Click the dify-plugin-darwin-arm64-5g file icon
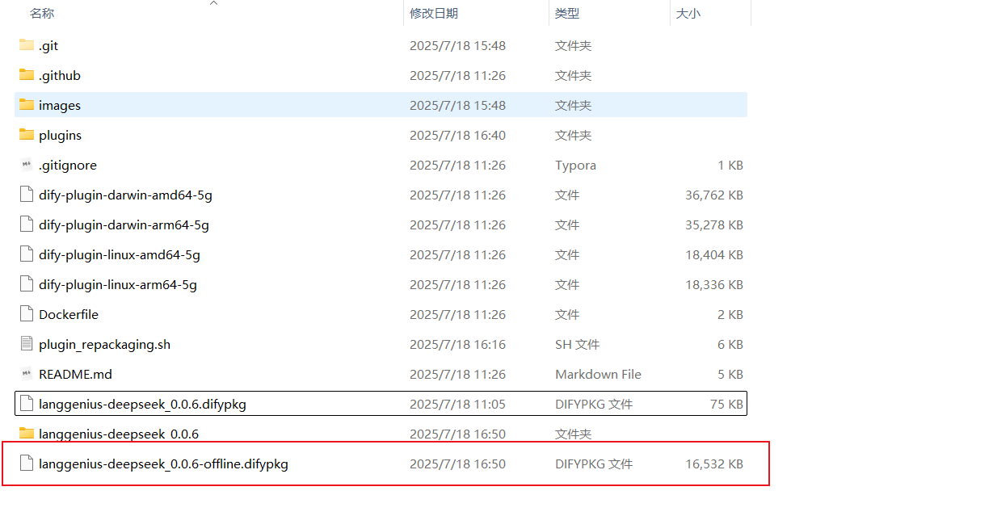The width and height of the screenshot is (993, 516). (x=27, y=224)
